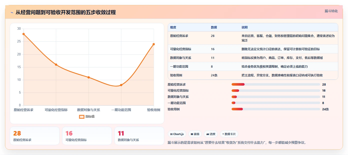Click the y-axis label 30
348x155 pixels.
[x=19, y=29]
